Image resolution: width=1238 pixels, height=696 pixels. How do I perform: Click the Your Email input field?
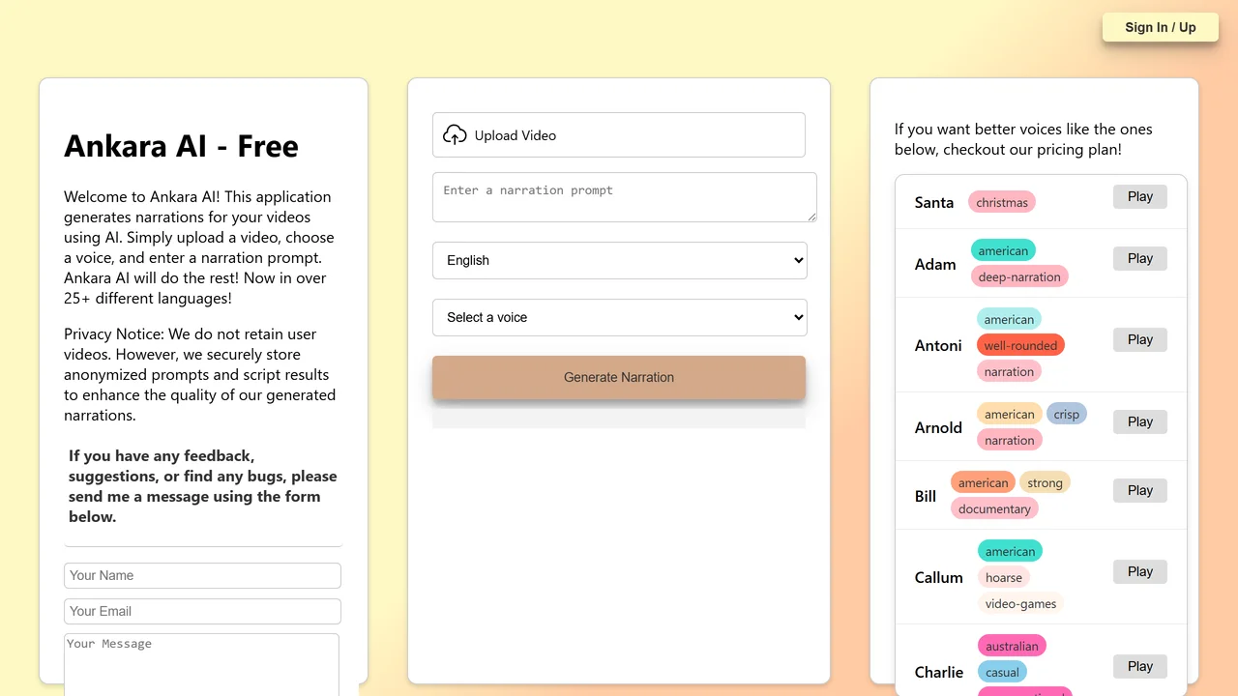tap(202, 611)
